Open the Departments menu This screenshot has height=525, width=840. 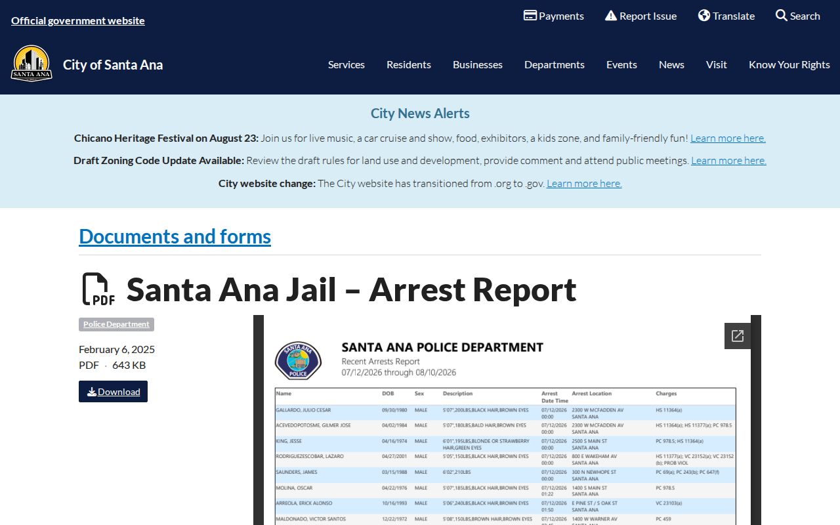point(555,64)
